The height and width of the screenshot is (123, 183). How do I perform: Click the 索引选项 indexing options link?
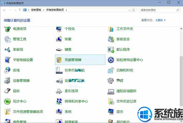[x=71, y=91]
